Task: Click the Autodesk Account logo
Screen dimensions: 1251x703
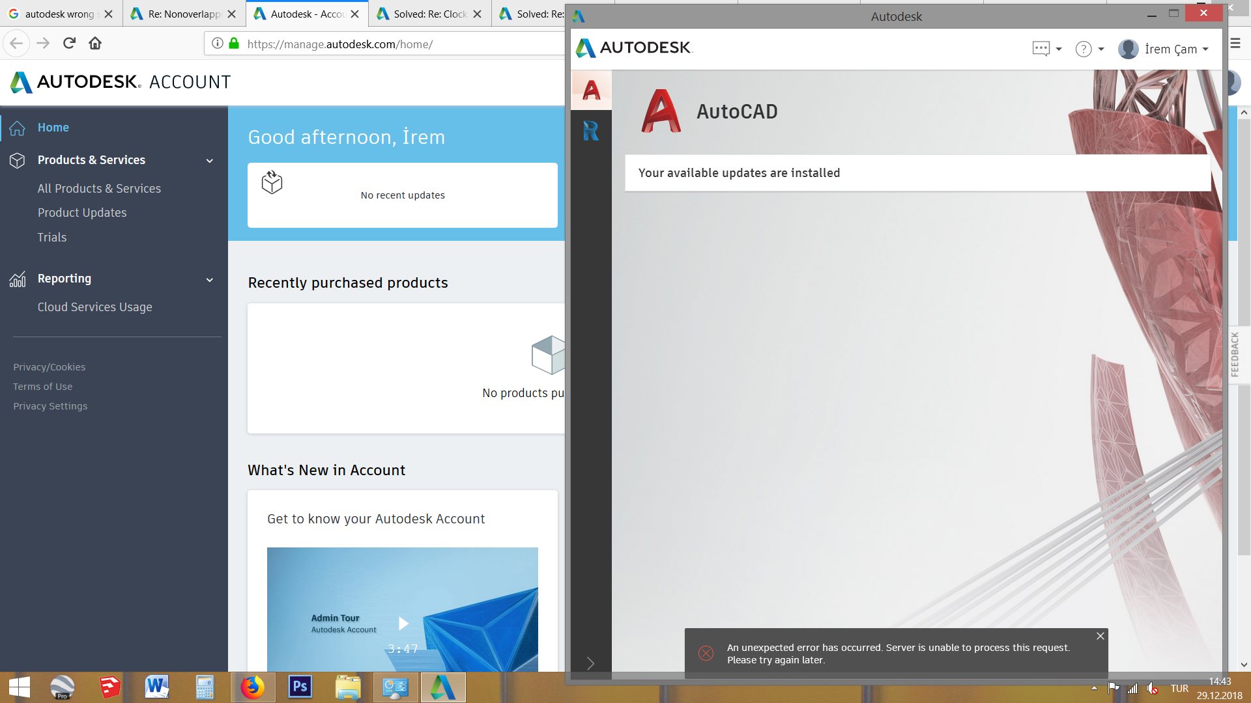Action: coord(121,82)
